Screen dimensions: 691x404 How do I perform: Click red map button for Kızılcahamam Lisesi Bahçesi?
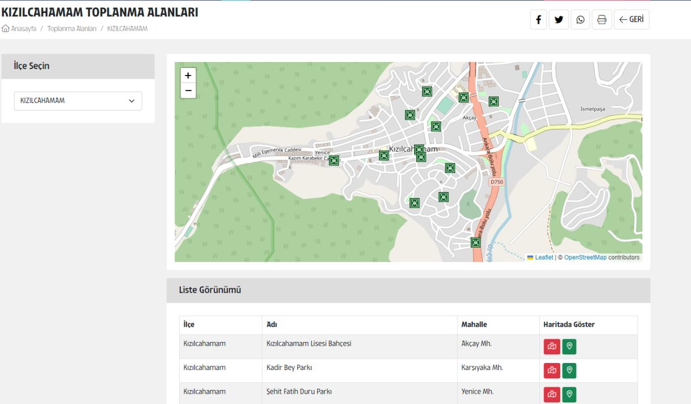(551, 347)
